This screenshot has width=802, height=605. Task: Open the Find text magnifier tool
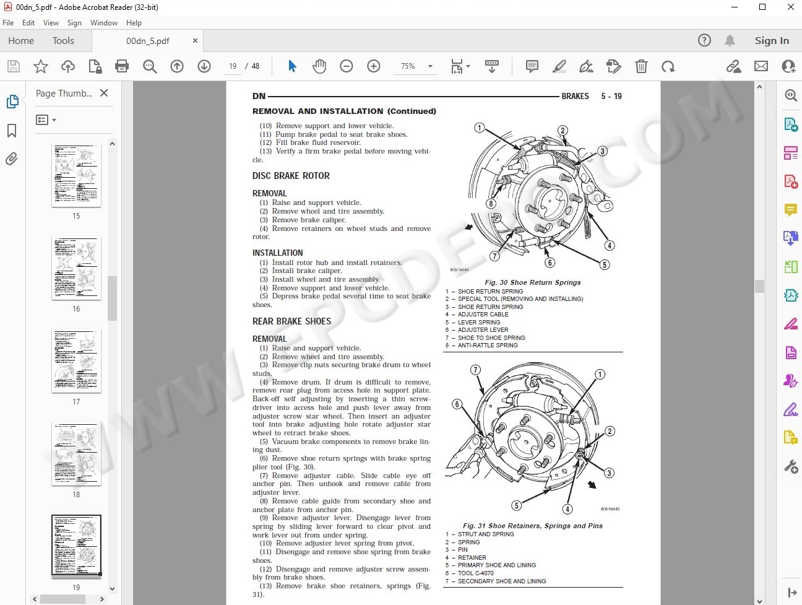coord(150,66)
